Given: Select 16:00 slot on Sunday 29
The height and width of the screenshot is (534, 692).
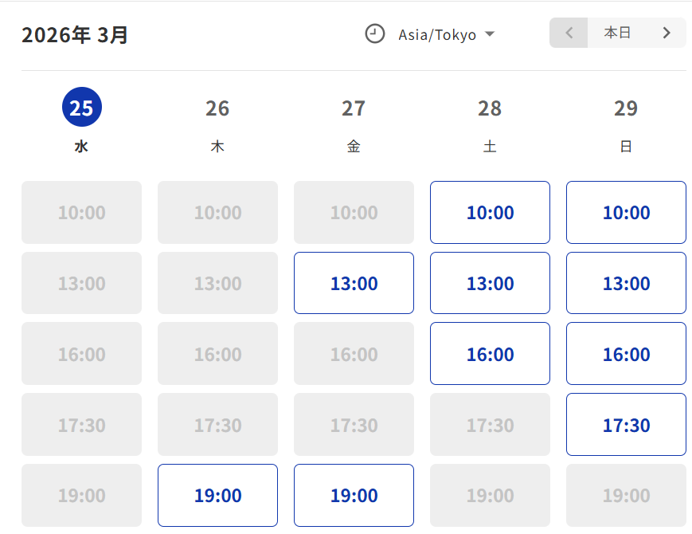Looking at the screenshot, I should pyautogui.click(x=626, y=353).
